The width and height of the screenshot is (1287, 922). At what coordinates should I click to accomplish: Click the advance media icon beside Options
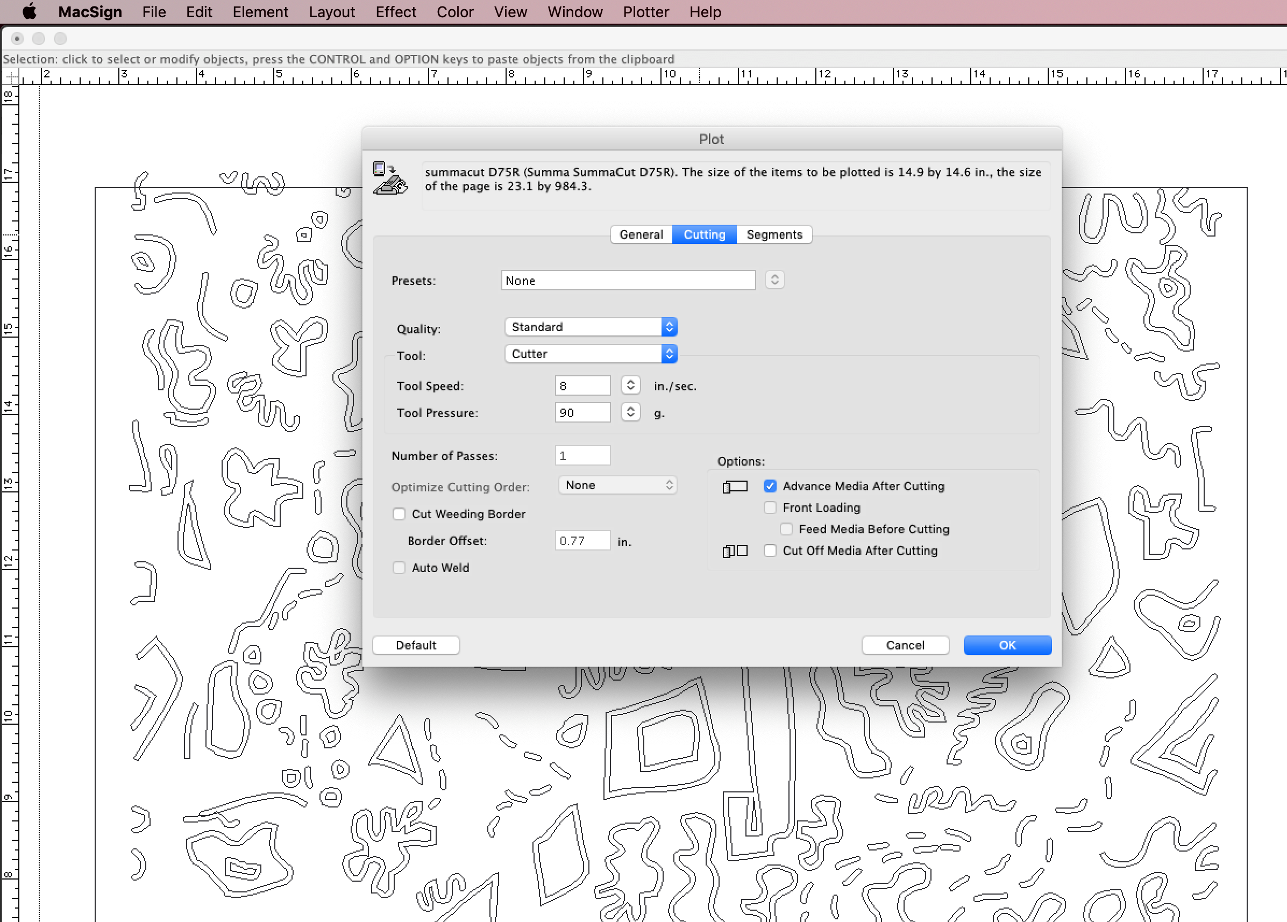point(735,487)
